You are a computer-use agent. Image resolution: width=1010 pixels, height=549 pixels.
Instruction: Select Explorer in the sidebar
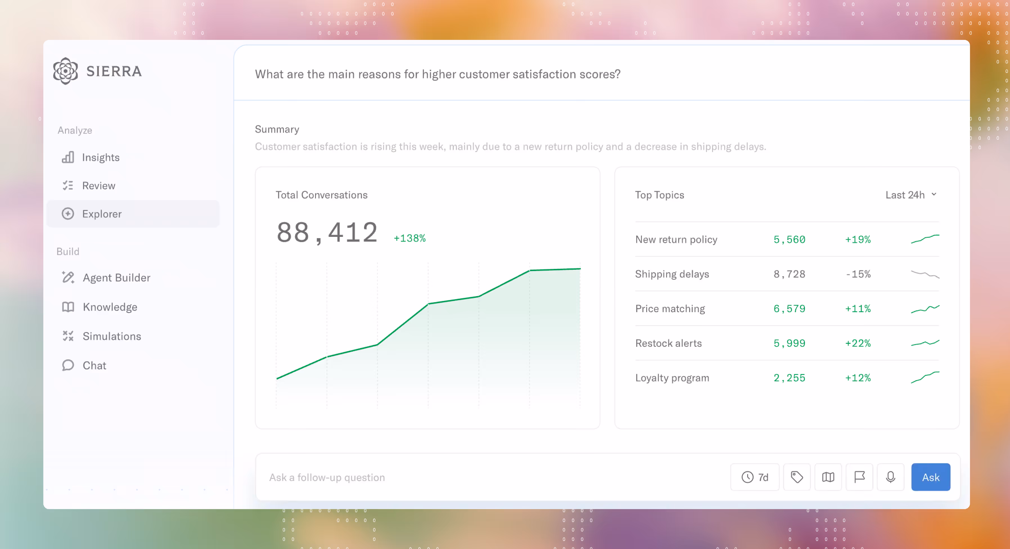[x=133, y=214]
